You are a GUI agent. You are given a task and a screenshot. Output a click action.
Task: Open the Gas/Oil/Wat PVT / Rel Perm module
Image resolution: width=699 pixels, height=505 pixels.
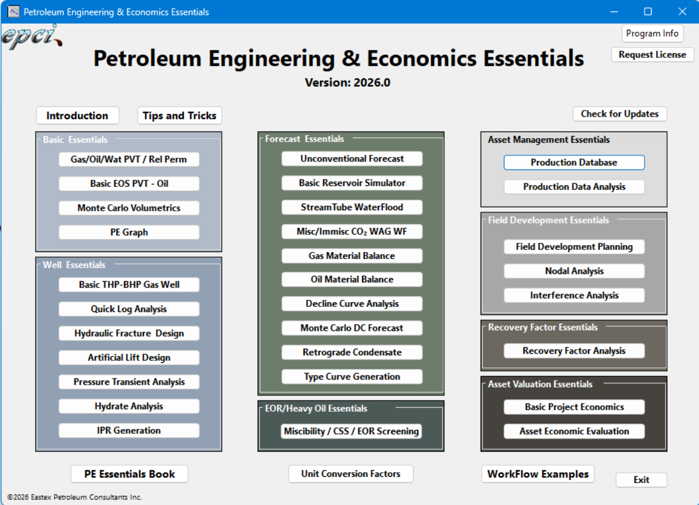[x=129, y=159]
